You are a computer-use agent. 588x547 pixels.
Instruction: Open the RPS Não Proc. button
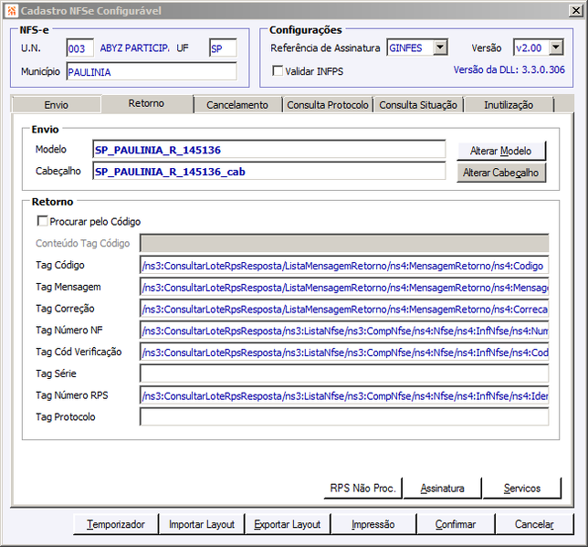coord(362,488)
